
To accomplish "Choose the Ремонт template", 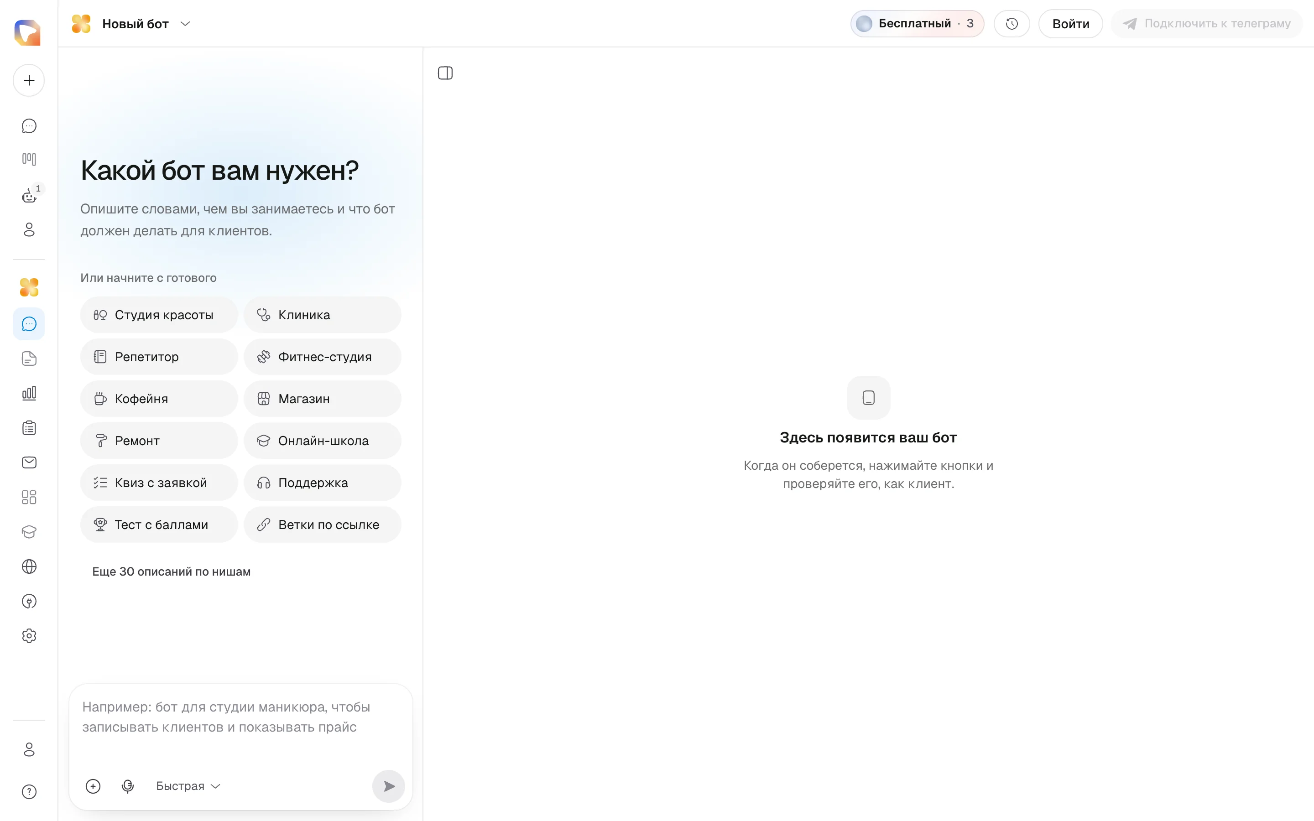I will (159, 441).
